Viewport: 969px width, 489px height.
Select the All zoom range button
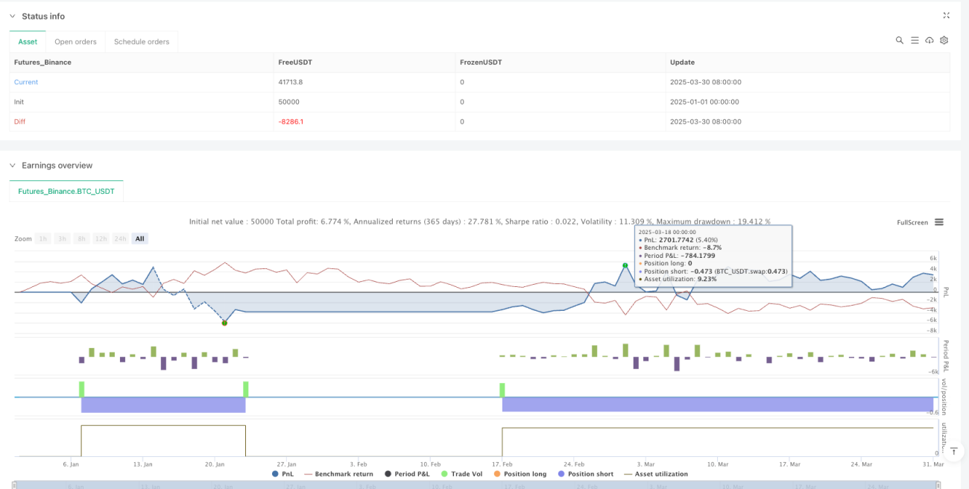click(140, 239)
